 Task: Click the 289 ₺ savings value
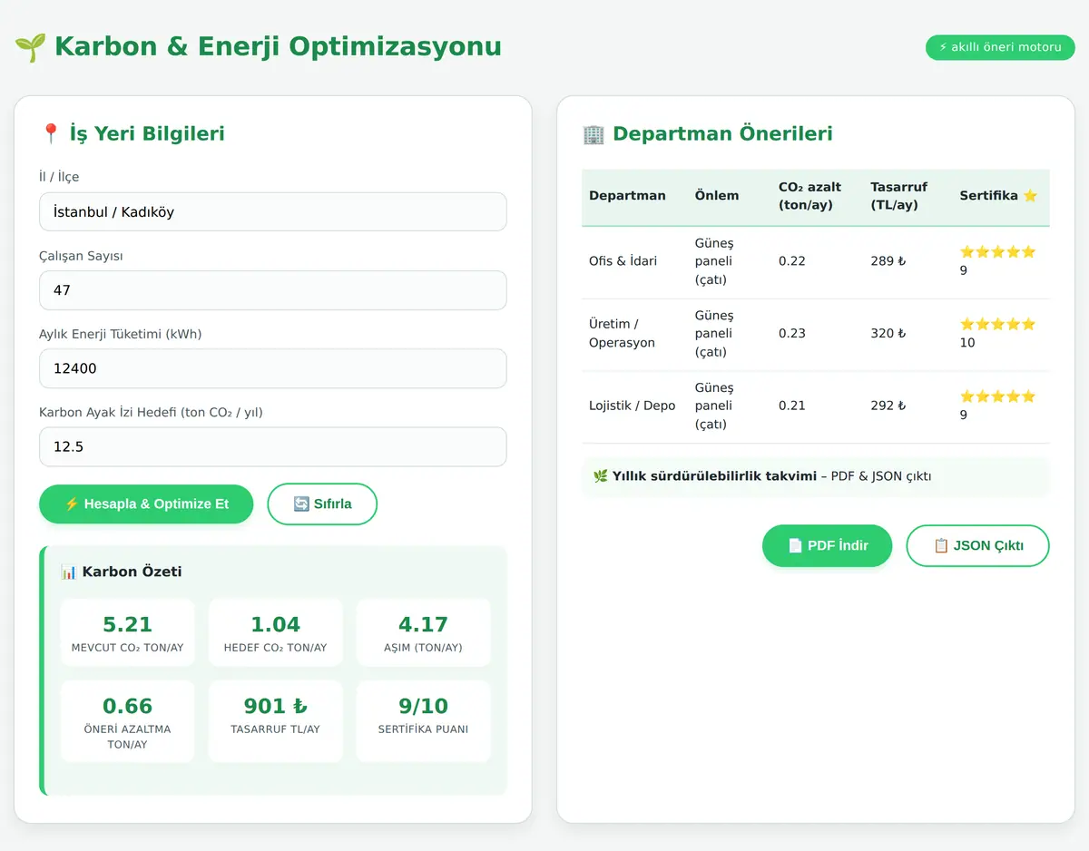pos(888,261)
